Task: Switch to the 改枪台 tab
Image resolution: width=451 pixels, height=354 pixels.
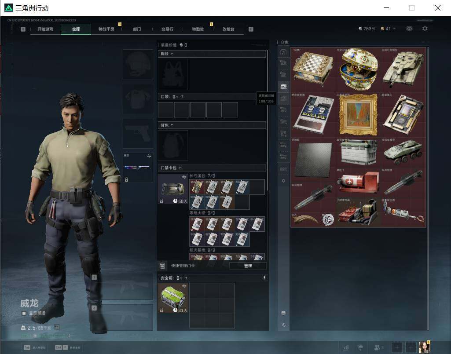Action: point(228,29)
